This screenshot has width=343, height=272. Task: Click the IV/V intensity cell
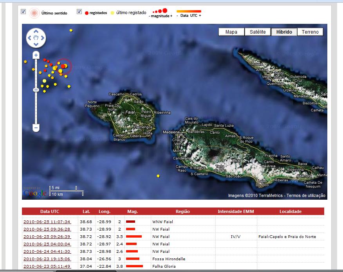[236, 237]
